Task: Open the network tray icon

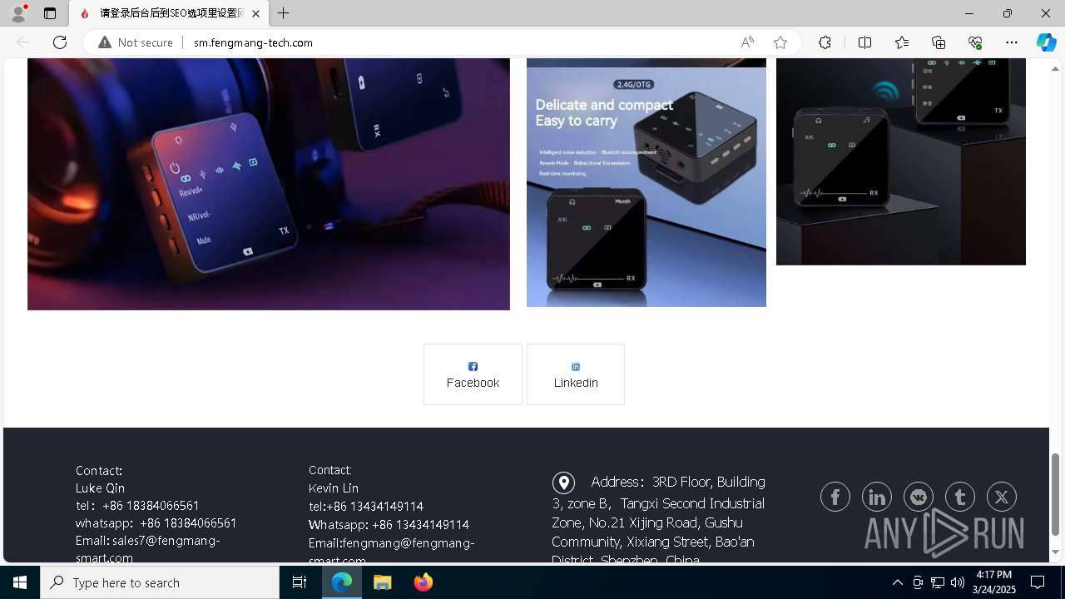Action: (x=938, y=582)
